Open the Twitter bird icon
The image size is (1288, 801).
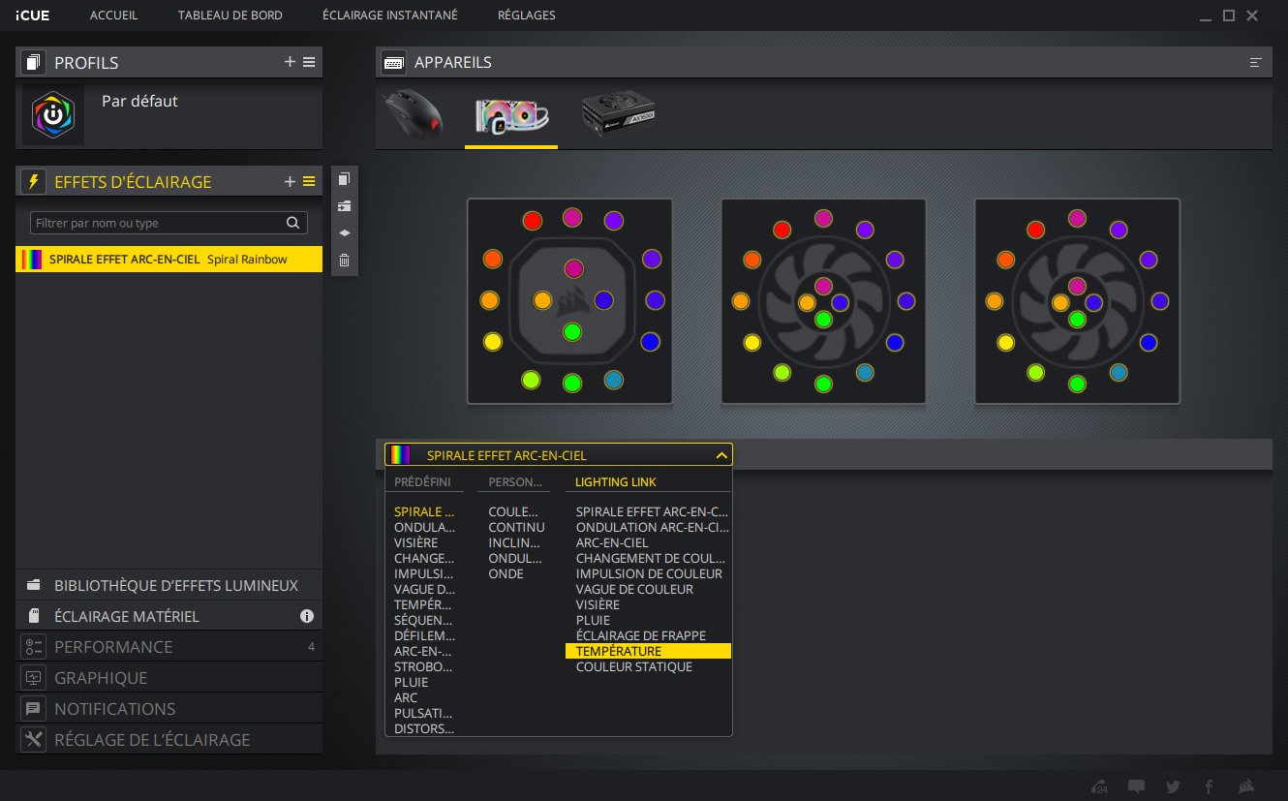(x=1173, y=786)
